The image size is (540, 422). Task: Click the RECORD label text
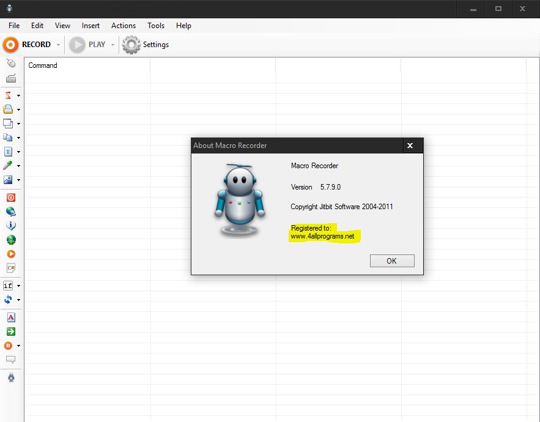36,45
